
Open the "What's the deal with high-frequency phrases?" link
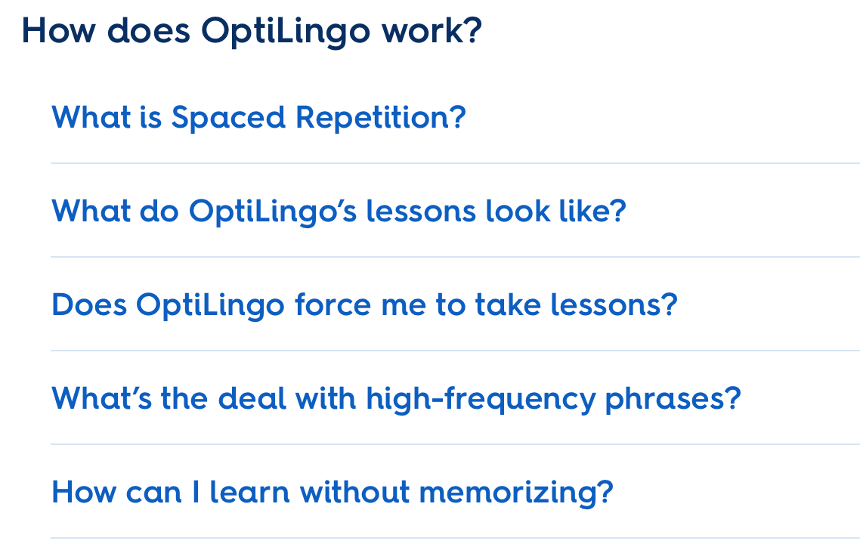point(396,399)
